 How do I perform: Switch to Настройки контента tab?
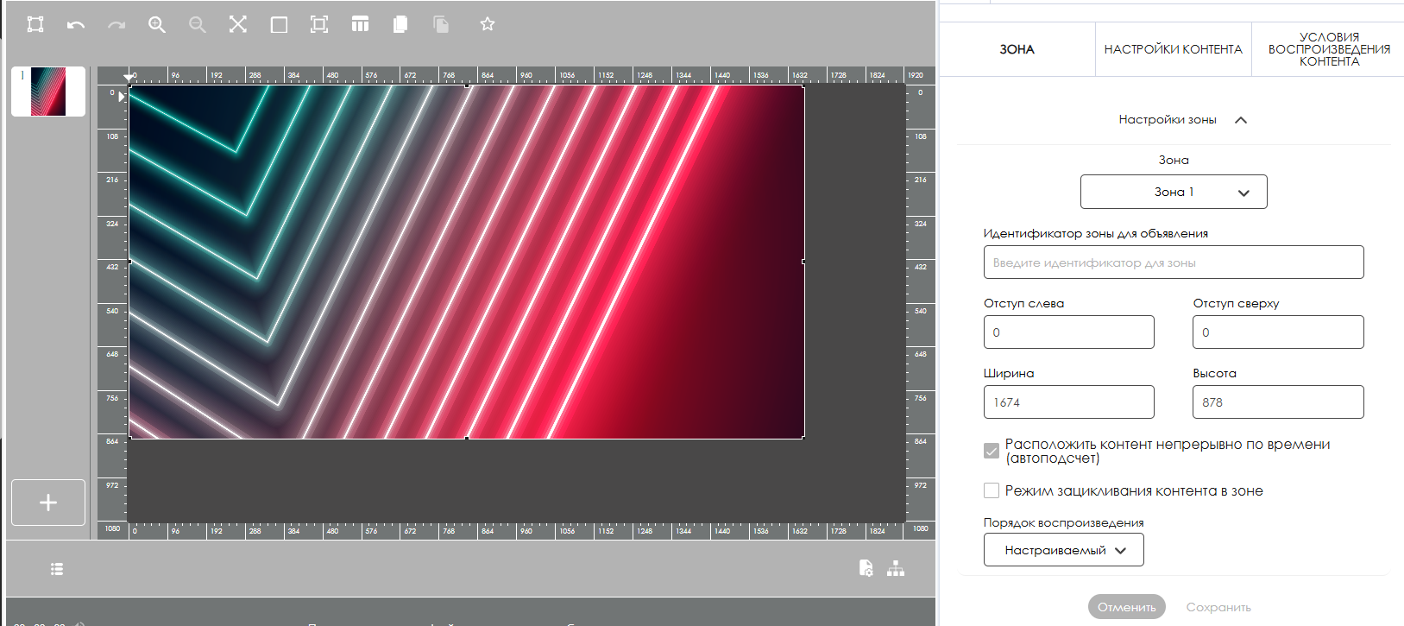point(1173,49)
